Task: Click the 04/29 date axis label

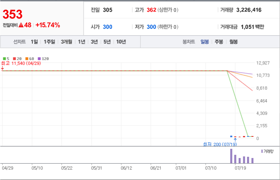Action: [x=8, y=168]
